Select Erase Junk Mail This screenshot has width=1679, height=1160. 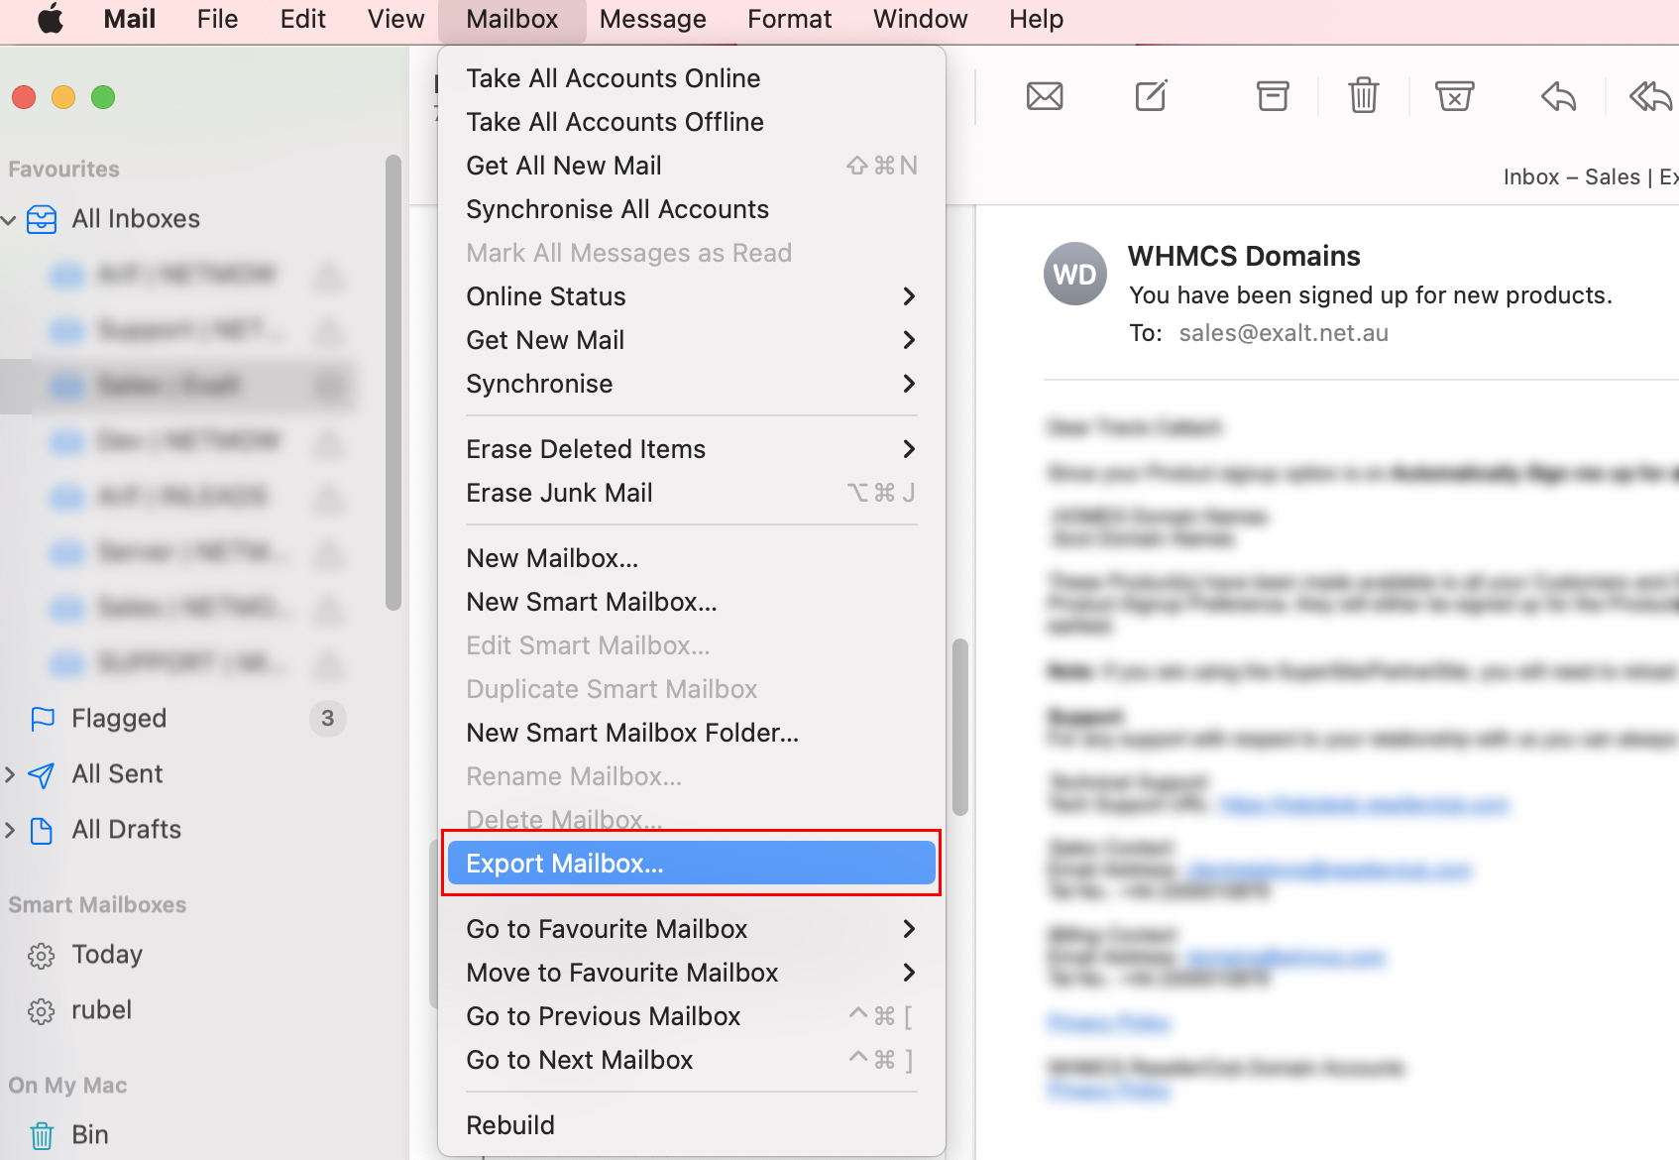tap(691, 493)
